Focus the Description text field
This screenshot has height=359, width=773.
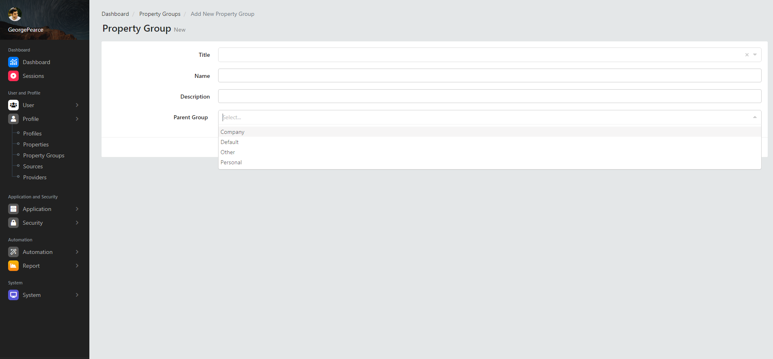(489, 96)
